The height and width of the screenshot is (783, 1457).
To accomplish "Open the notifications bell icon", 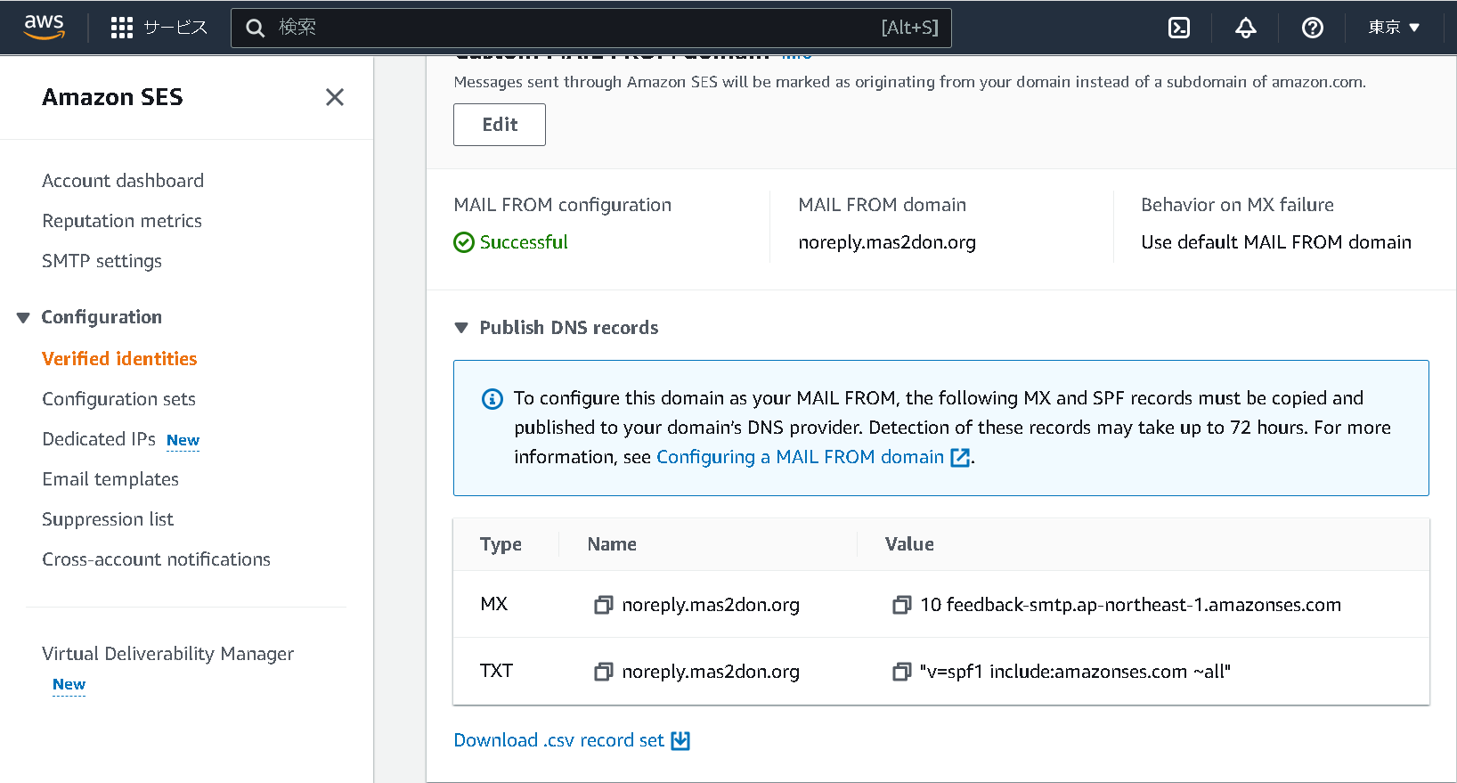I will (1245, 28).
